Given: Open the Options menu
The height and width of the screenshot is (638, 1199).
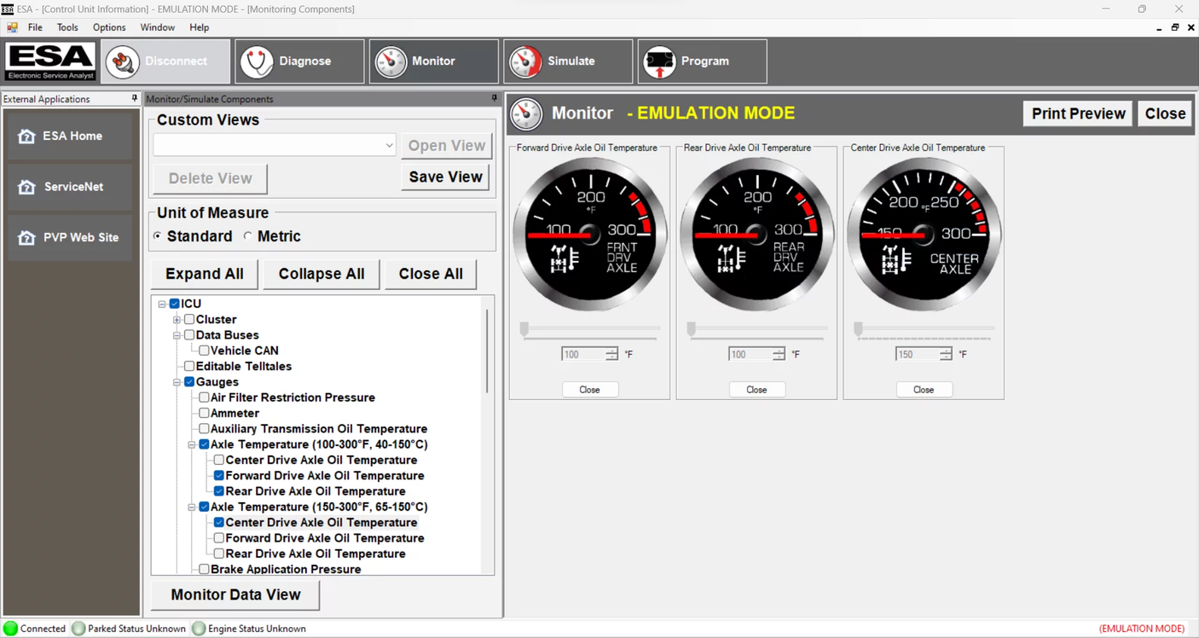Looking at the screenshot, I should tap(108, 26).
